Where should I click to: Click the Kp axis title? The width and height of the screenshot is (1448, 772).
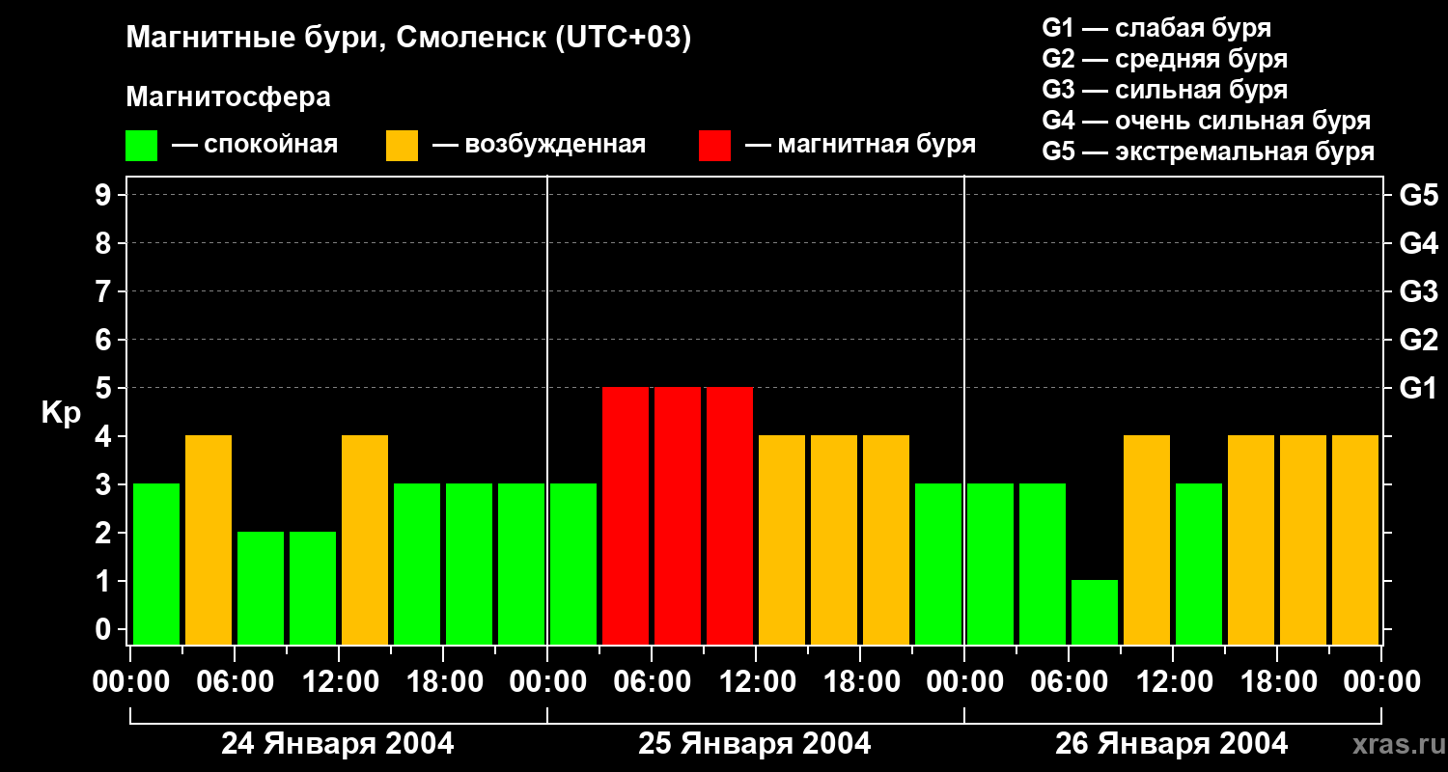pos(61,413)
